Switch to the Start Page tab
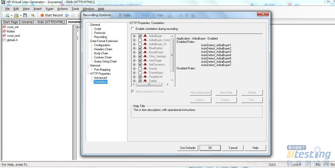Viewport: 335px width, 168px height. tap(10, 22)
